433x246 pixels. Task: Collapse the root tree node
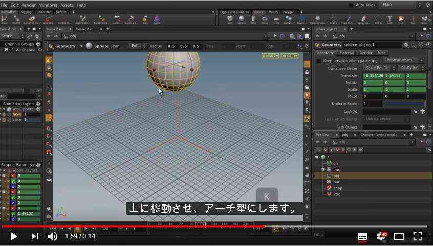click(x=316, y=157)
